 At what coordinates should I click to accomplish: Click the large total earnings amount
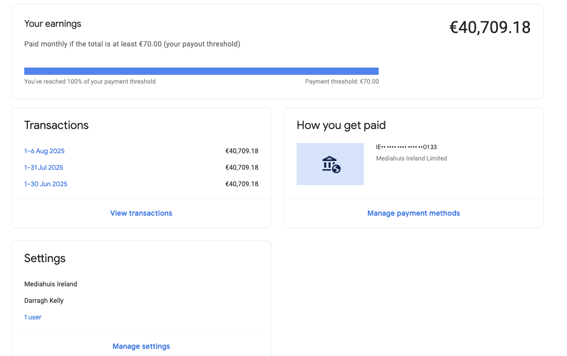coord(490,28)
